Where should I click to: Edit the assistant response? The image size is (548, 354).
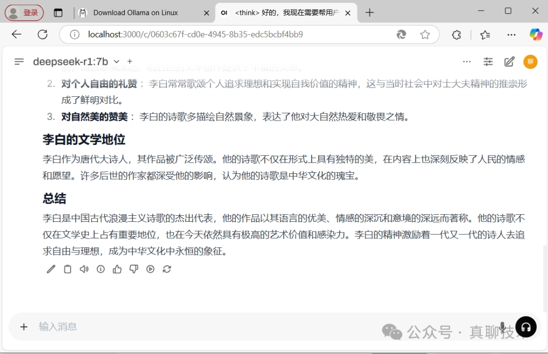pos(51,269)
